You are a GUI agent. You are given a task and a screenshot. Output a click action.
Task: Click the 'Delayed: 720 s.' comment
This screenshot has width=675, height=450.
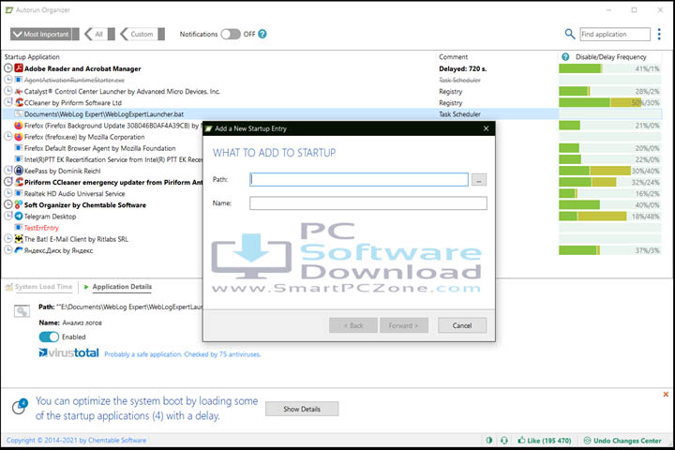pos(463,68)
